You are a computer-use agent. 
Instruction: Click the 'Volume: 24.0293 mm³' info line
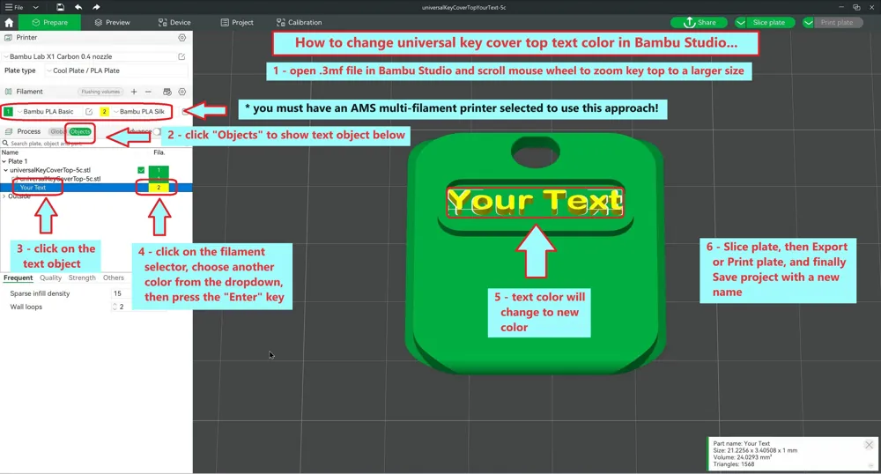742,457
